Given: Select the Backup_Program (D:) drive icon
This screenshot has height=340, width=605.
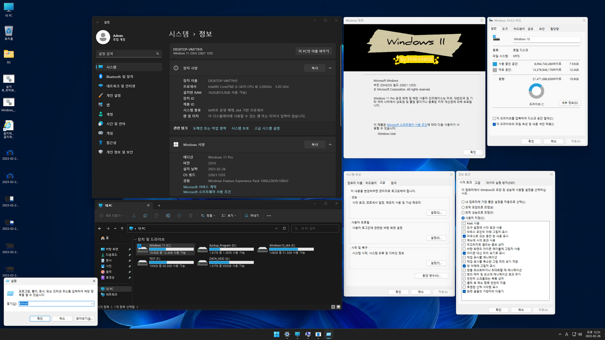Looking at the screenshot, I should tap(203, 249).
